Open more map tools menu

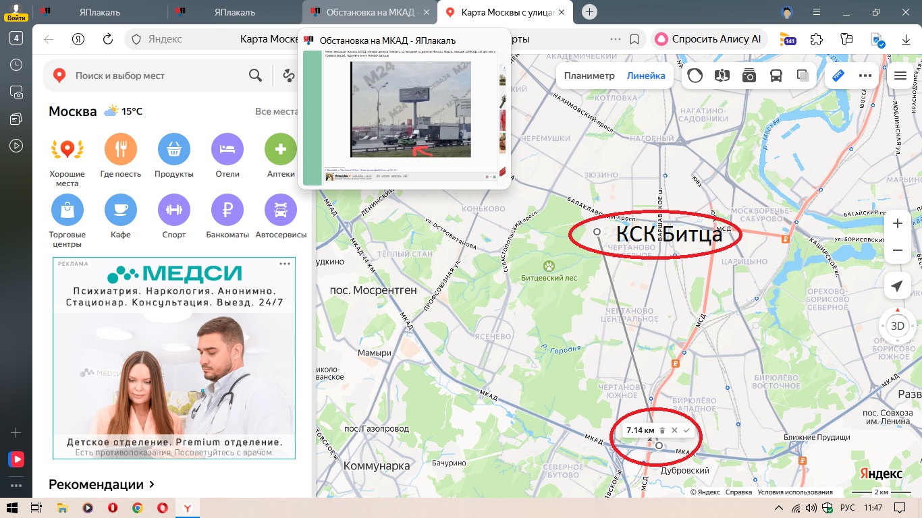coord(865,76)
